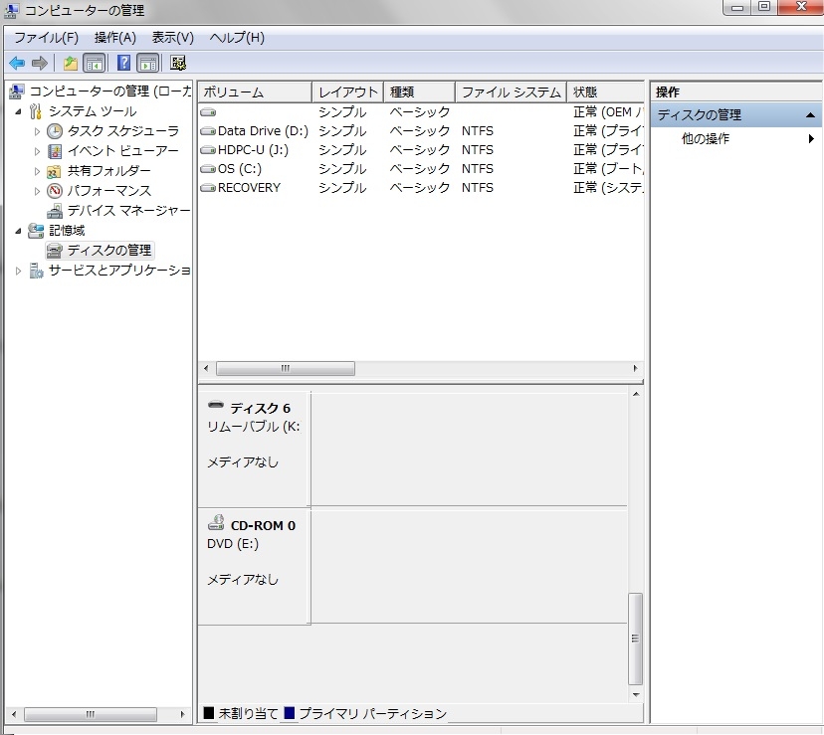Select the HDPC-U (J:) volume name
824x735 pixels.
coord(254,150)
